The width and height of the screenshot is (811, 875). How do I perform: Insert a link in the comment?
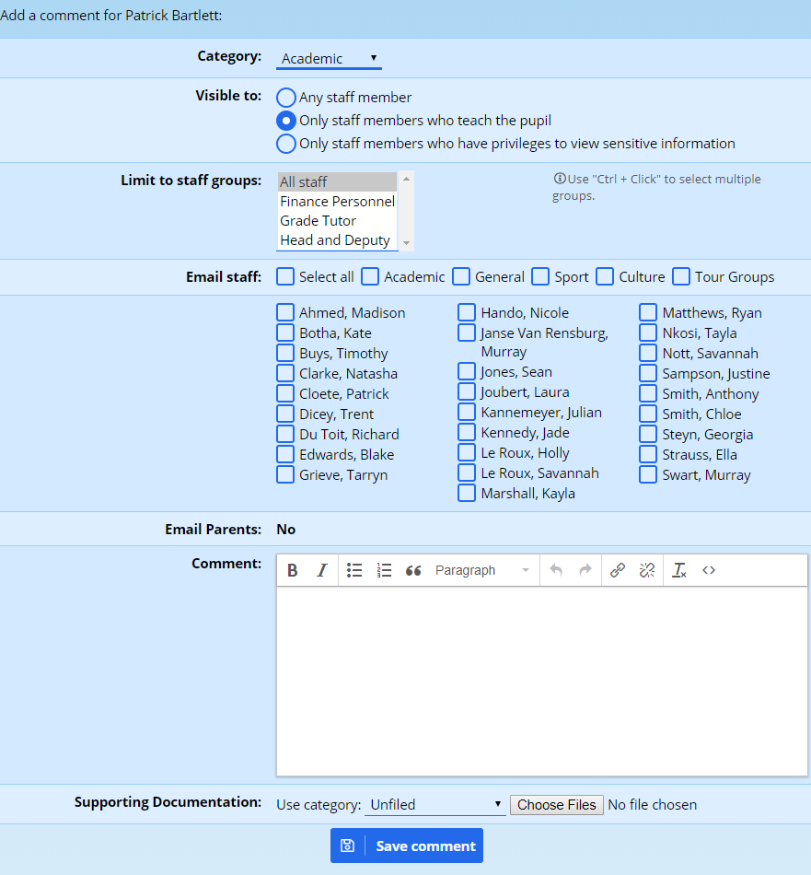click(x=618, y=570)
